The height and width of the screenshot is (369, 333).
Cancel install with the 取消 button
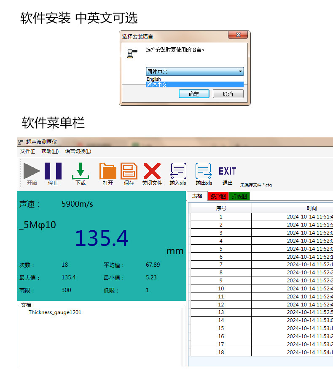[228, 94]
